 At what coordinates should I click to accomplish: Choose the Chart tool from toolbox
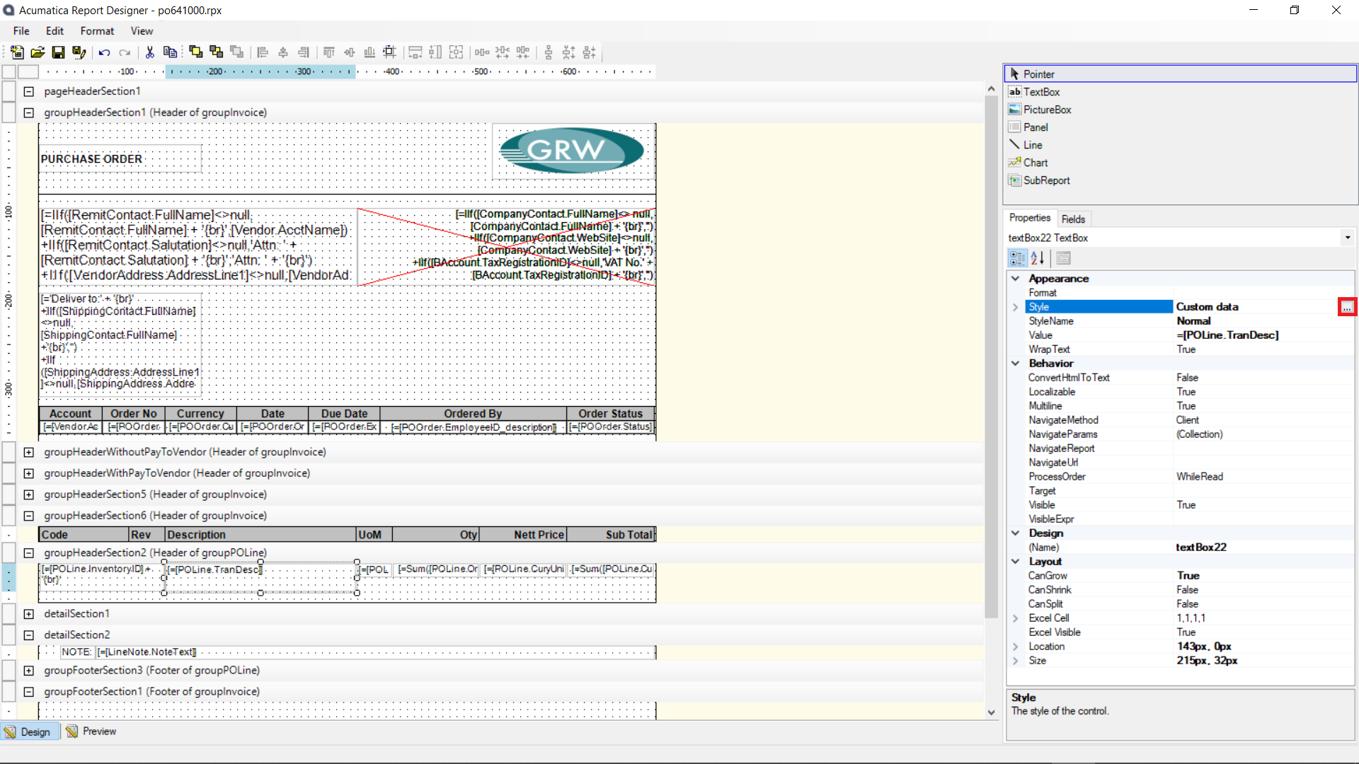(x=1035, y=163)
